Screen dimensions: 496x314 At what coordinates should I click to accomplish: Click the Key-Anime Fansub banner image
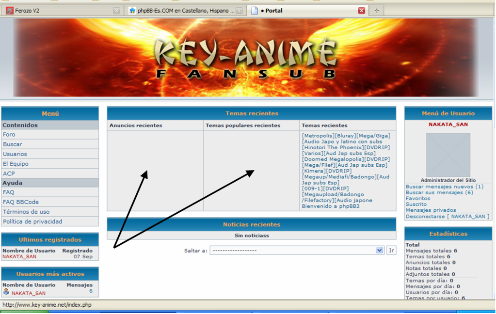tap(246, 58)
